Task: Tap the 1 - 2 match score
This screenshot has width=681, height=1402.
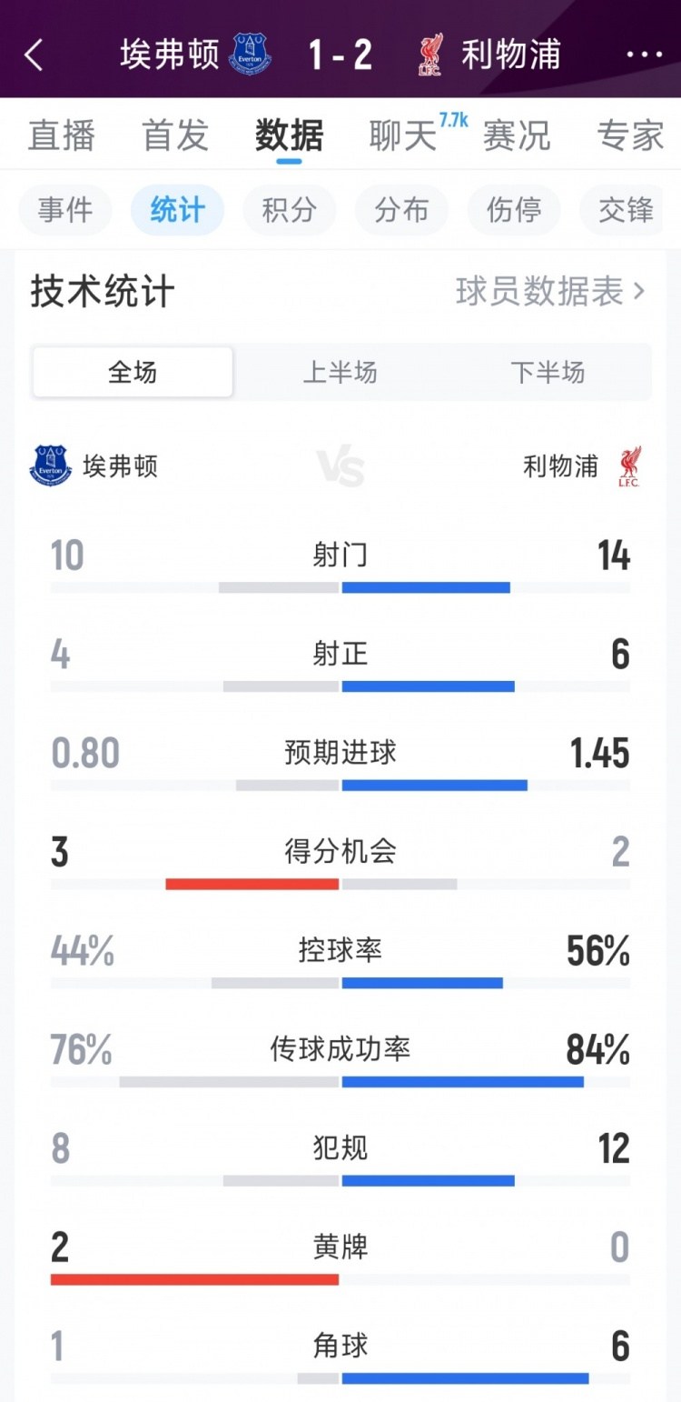Action: click(x=340, y=55)
